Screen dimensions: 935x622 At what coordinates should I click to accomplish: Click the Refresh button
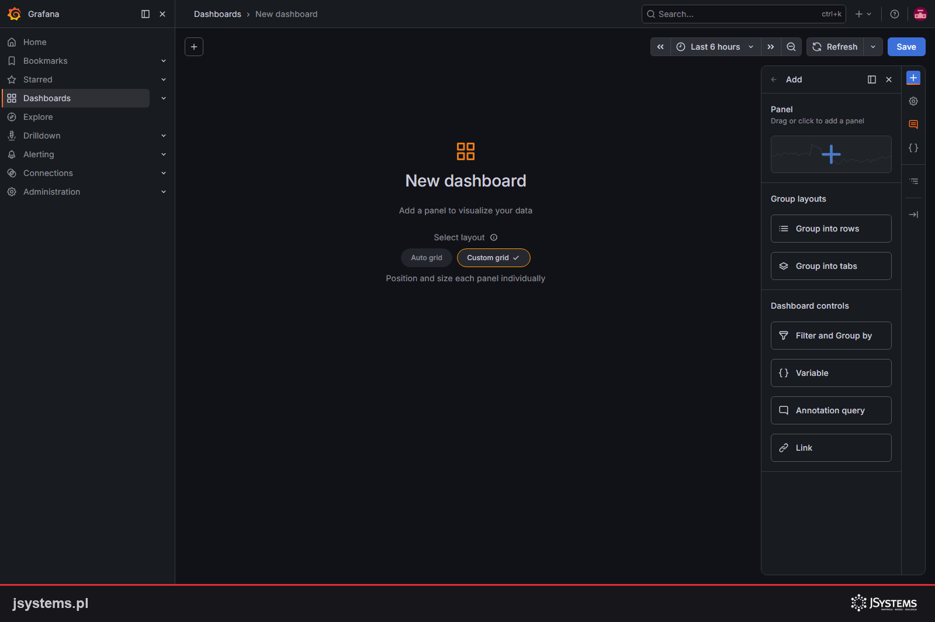click(x=835, y=47)
